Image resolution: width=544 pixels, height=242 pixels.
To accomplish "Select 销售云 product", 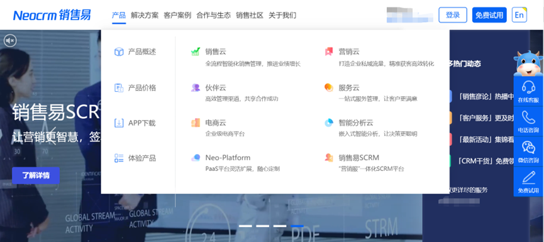I will (x=216, y=52).
